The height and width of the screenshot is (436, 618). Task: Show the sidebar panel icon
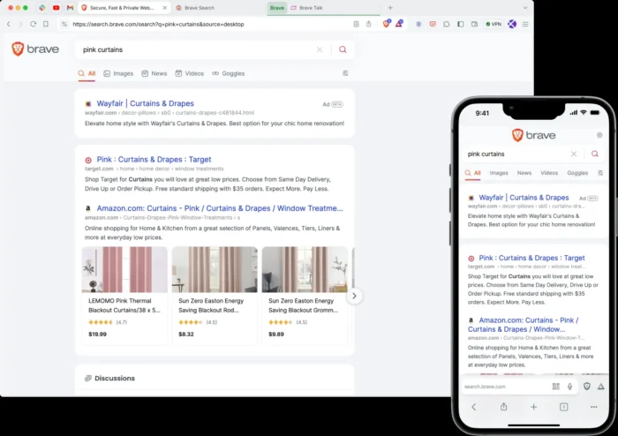(x=460, y=24)
